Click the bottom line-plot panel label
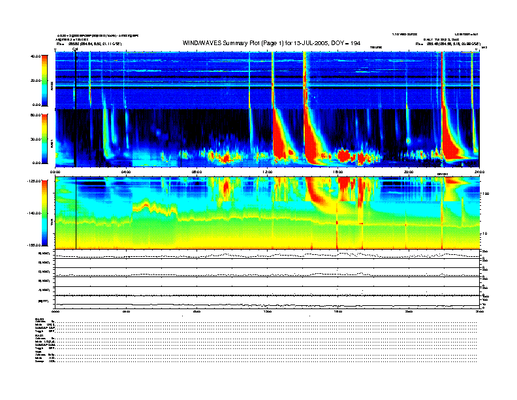Image resolution: width=517 pixels, height=400 pixels. [x=43, y=301]
